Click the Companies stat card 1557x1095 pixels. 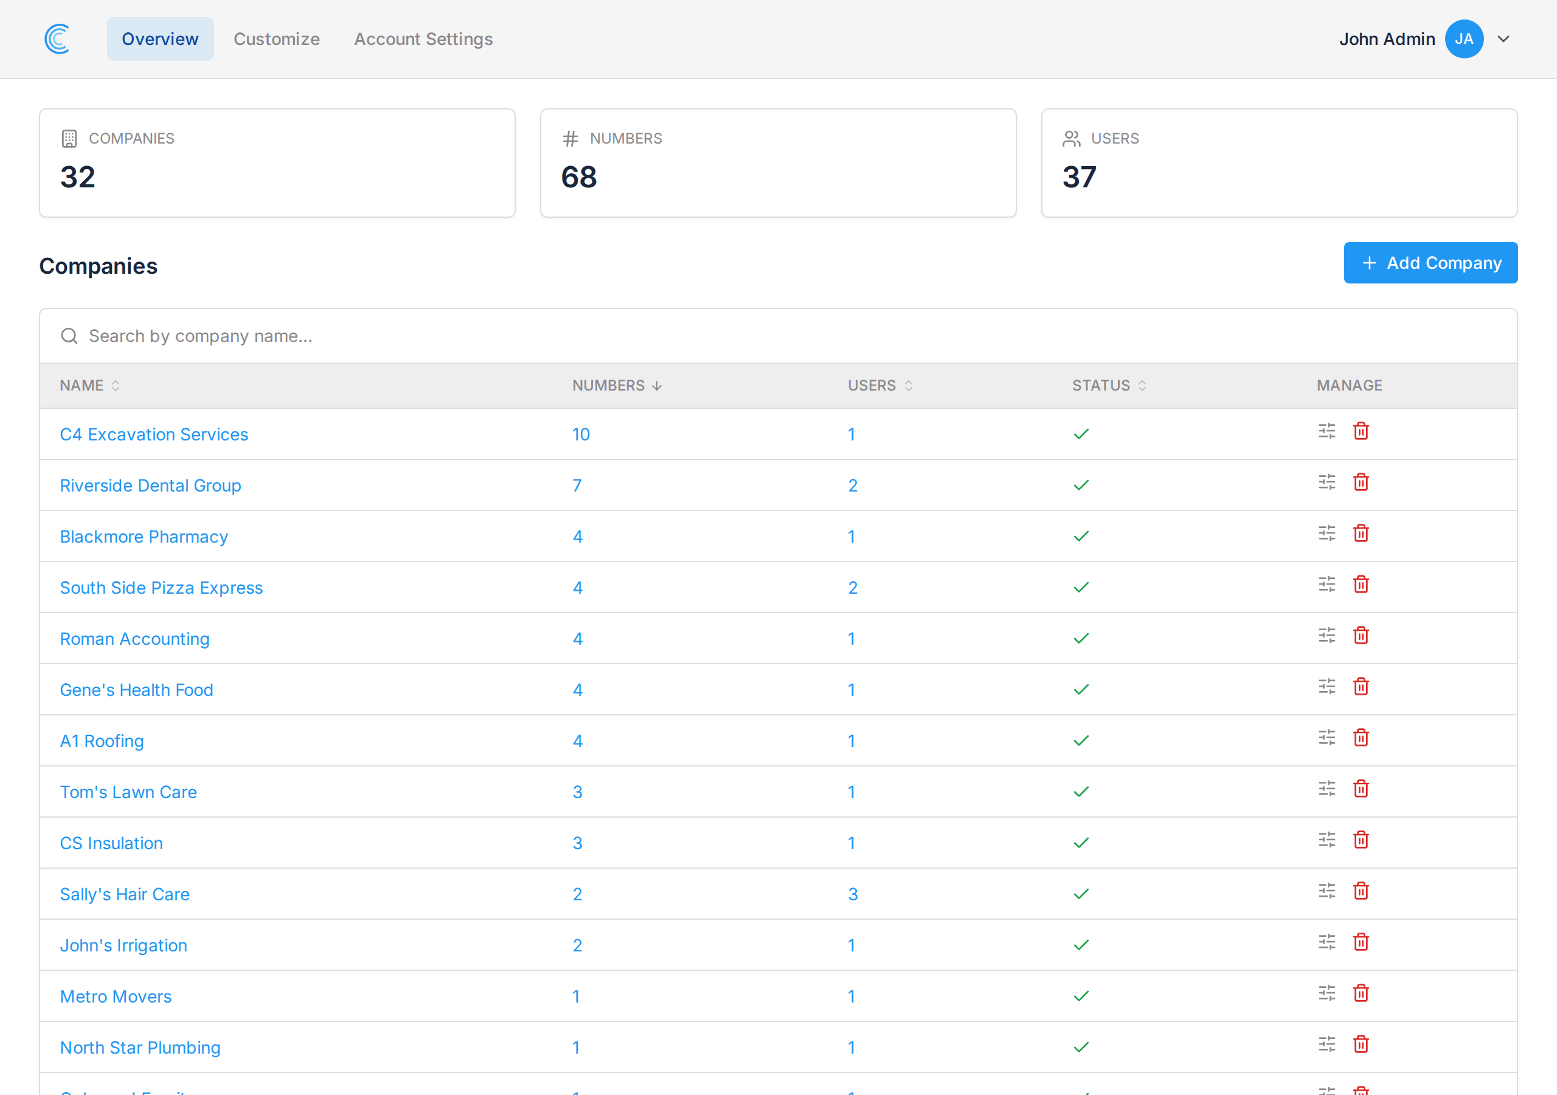pyautogui.click(x=277, y=163)
